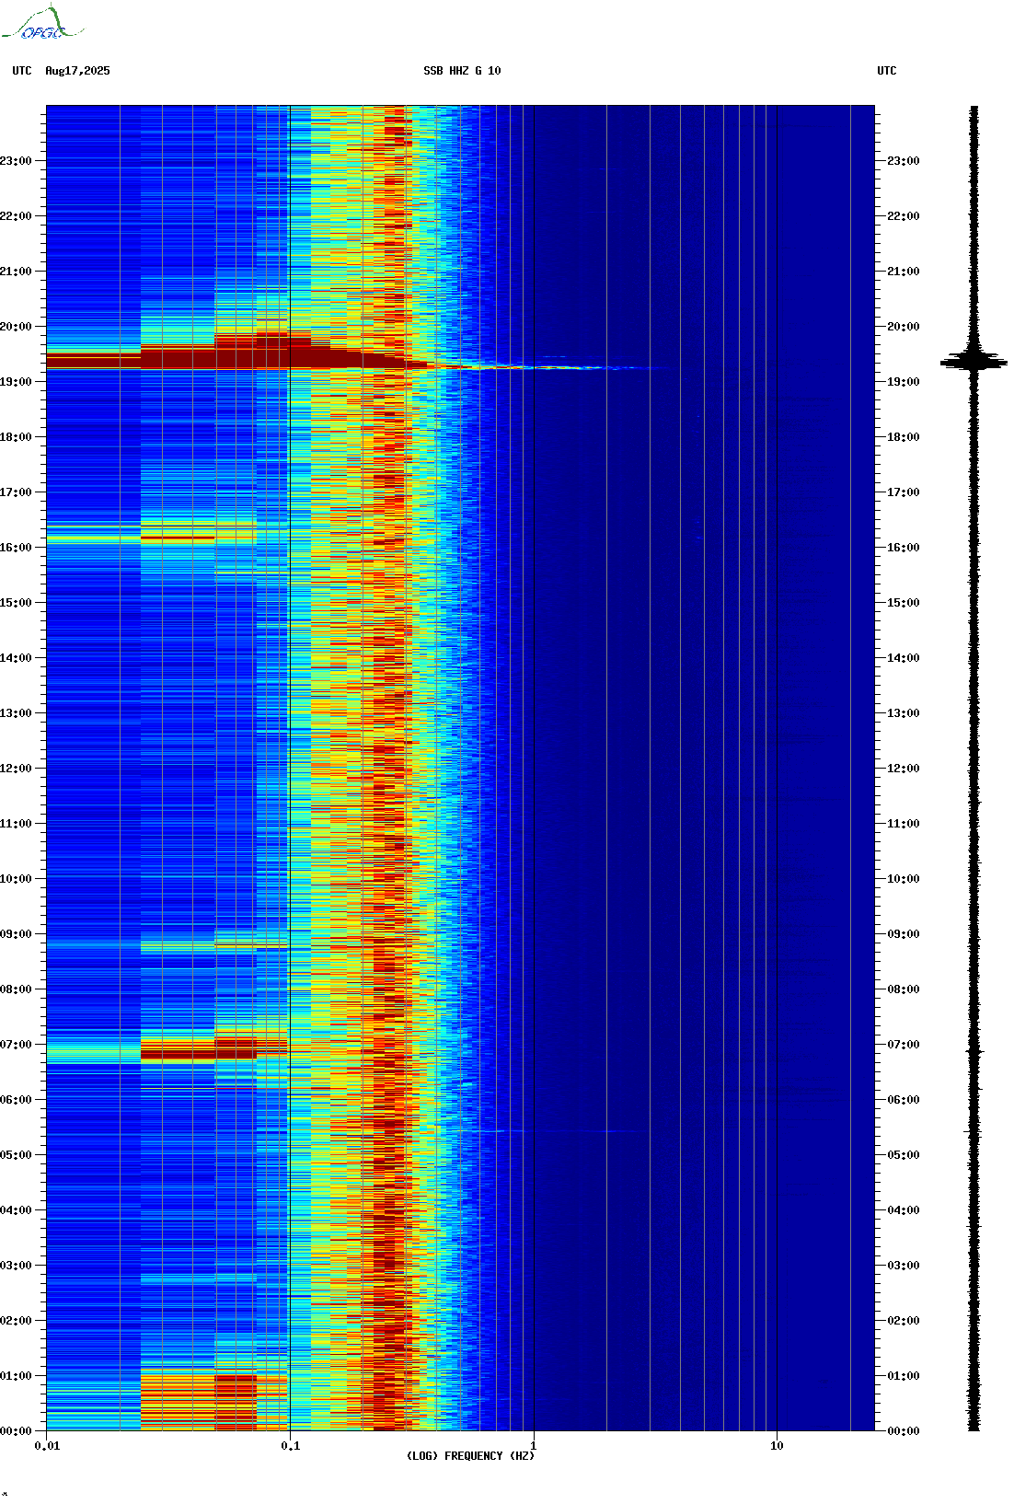The height and width of the screenshot is (1504, 1014).
Task: Click the 'Aug17,2025' date label
Action: click(77, 71)
